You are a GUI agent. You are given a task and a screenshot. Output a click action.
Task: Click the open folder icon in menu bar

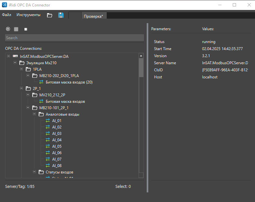tap(49, 15)
